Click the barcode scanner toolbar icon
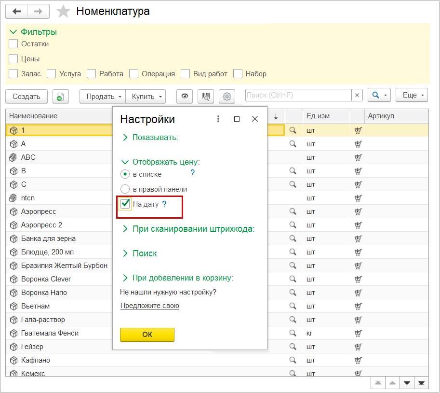 [x=206, y=96]
